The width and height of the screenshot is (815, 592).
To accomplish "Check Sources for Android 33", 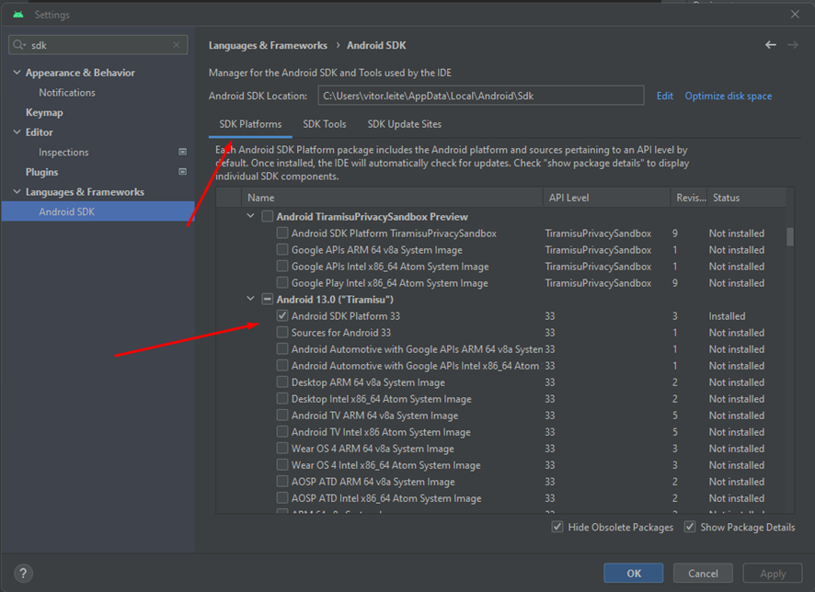I will tap(282, 333).
